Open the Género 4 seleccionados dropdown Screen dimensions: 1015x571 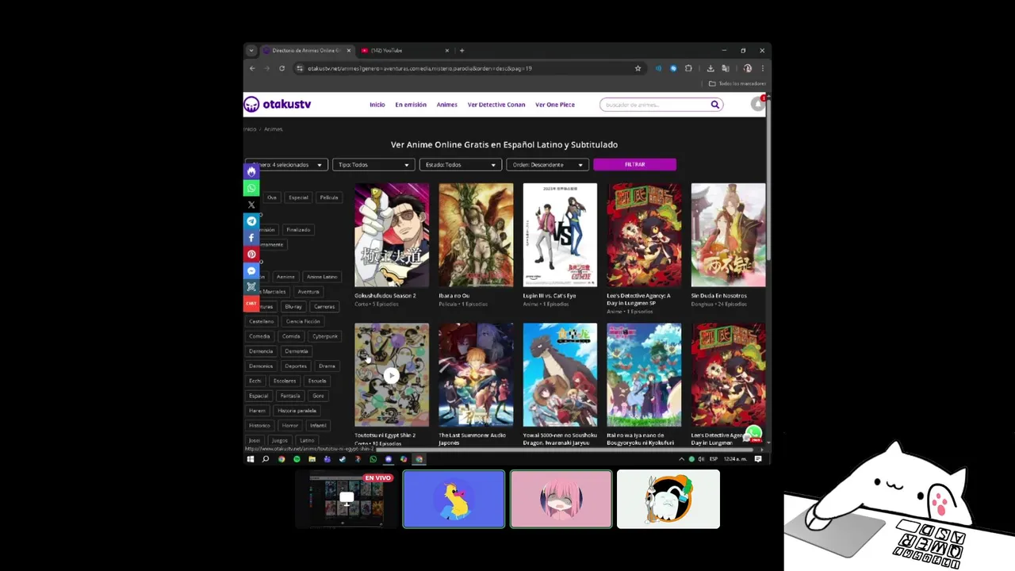(286, 165)
